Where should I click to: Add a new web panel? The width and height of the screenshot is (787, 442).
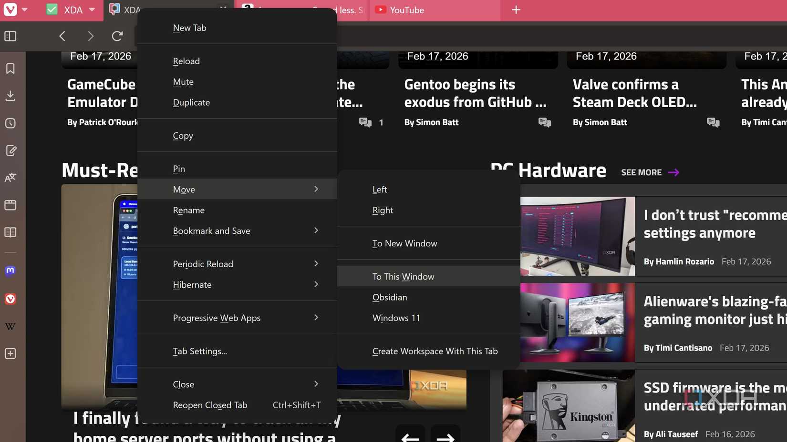(10, 353)
